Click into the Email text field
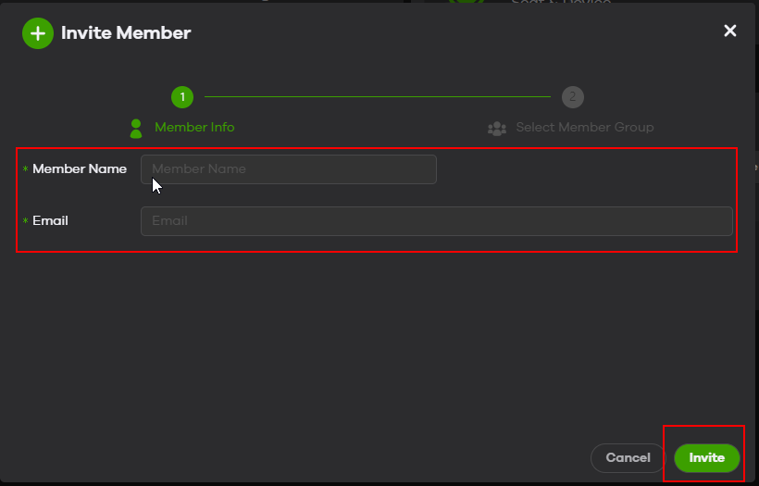The width and height of the screenshot is (759, 486). [x=436, y=221]
